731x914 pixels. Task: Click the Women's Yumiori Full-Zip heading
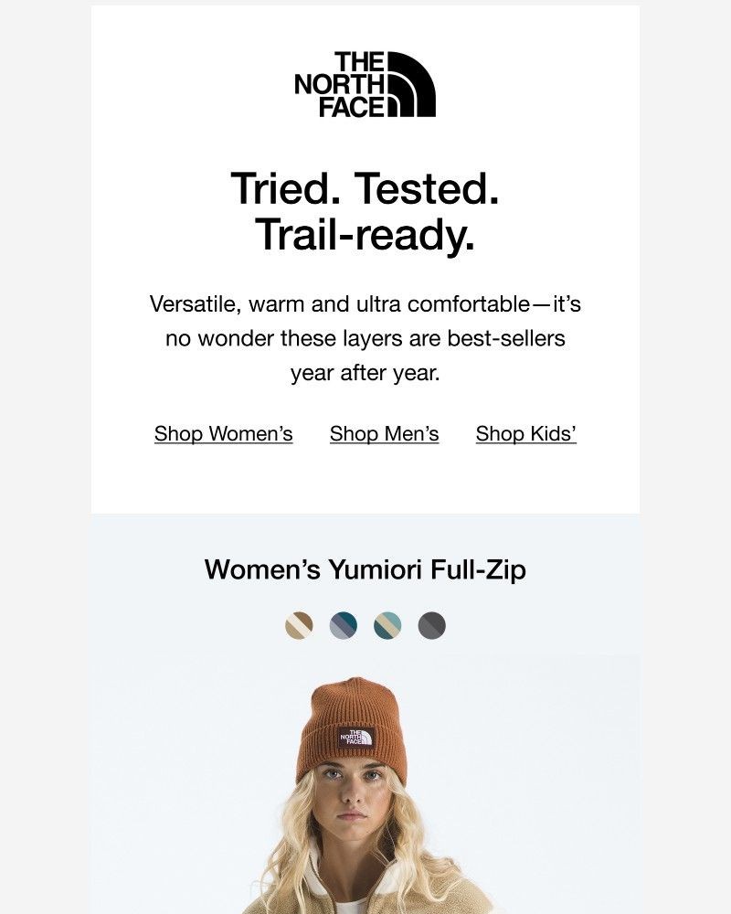tap(365, 569)
